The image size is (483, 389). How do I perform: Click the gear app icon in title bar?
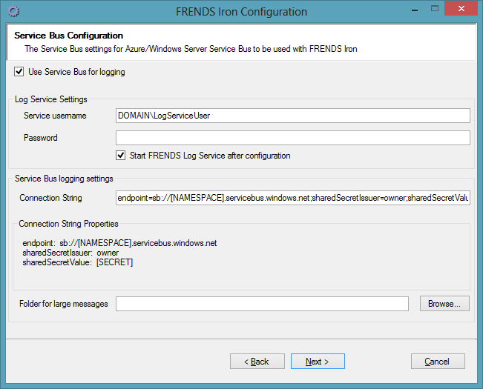(x=13, y=12)
